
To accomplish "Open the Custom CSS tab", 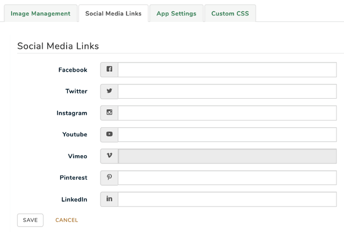I will click(x=230, y=13).
